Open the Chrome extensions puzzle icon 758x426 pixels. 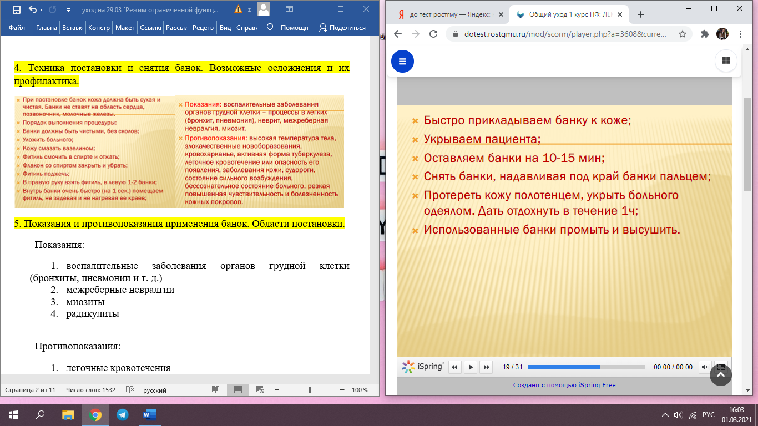(705, 34)
